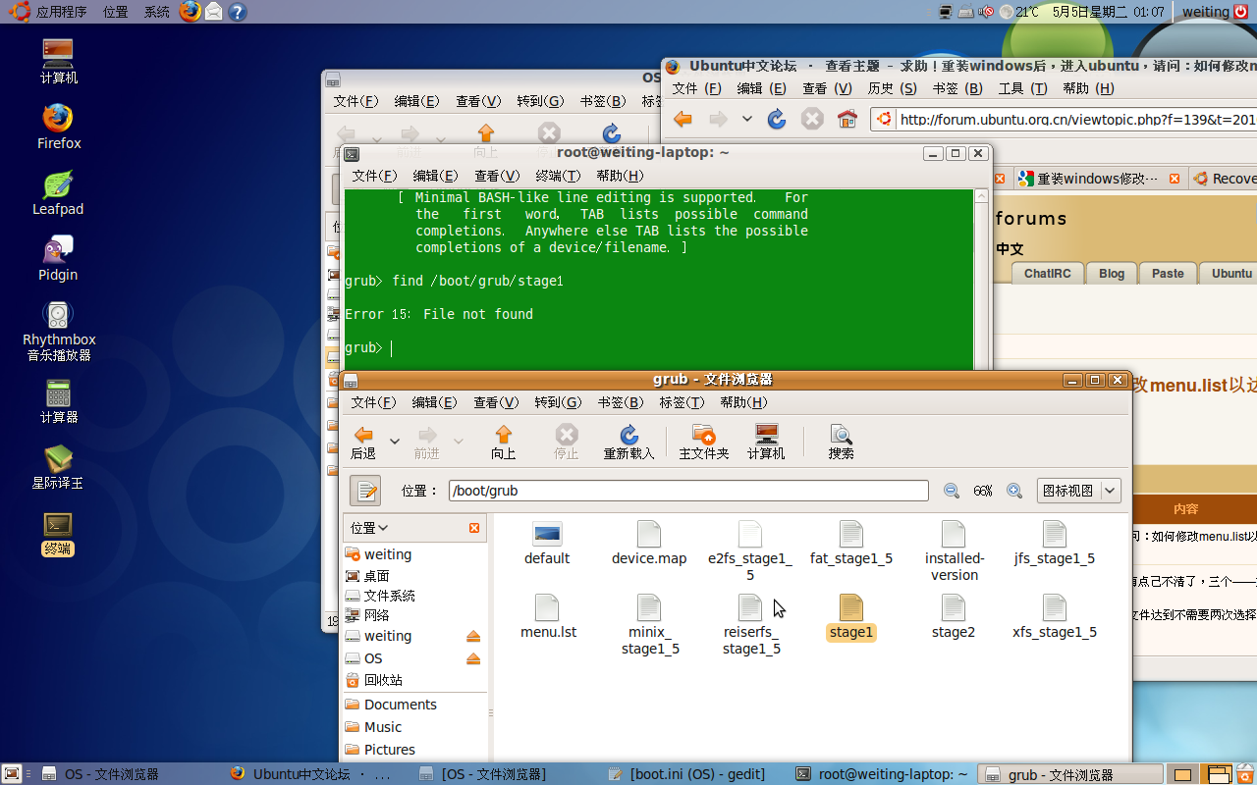Click the weiting user switcher in top panel
1257x785 pixels.
pyautogui.click(x=1206, y=12)
